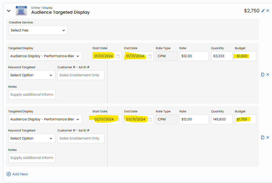Viewport: 272px width, 183px height.
Task: Delete the January line item with X icon
Action: [x=268, y=74]
